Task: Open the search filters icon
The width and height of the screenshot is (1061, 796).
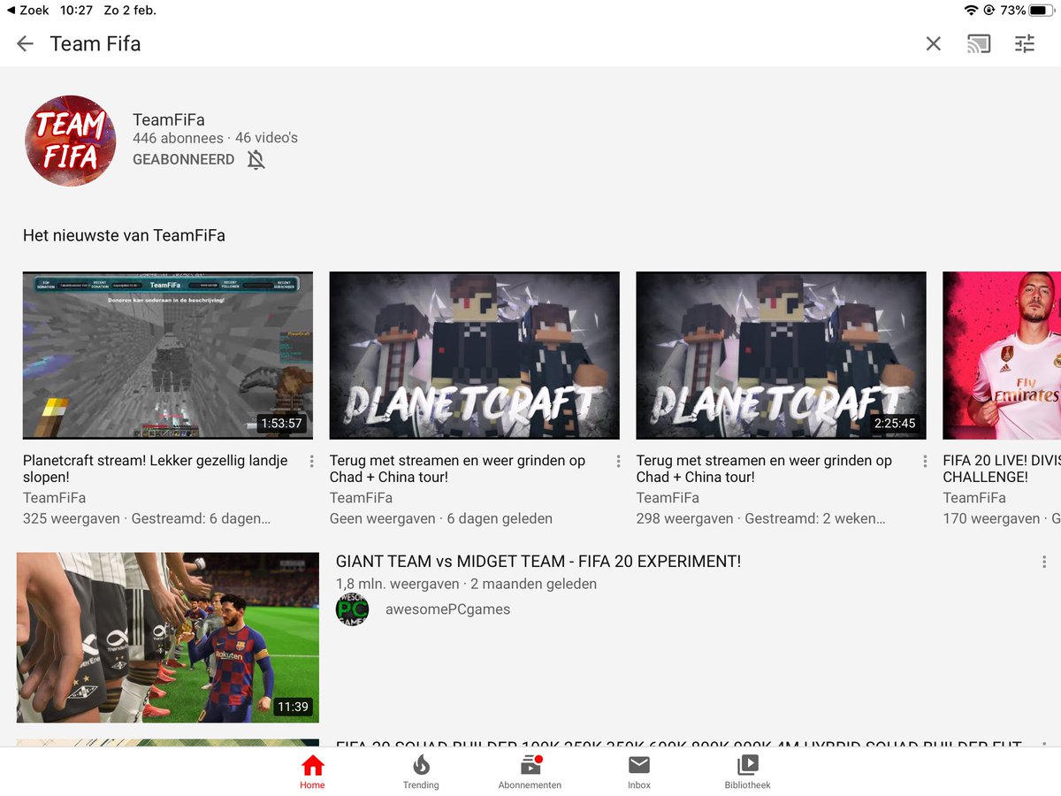Action: [x=1025, y=43]
